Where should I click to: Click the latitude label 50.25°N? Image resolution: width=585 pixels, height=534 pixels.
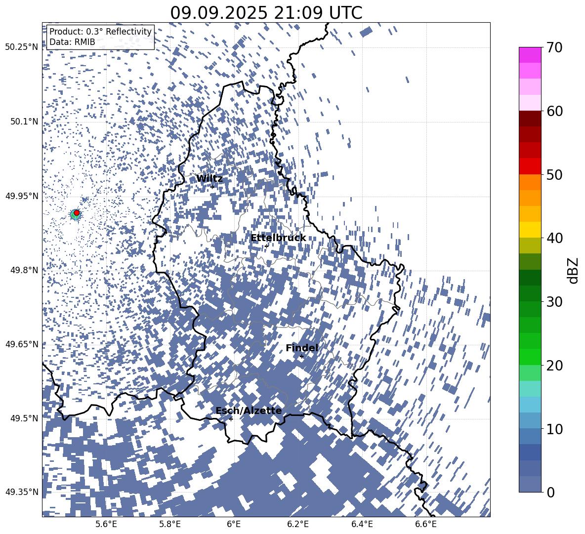point(22,47)
